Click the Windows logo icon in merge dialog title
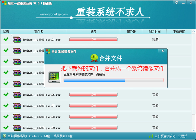196x140 pixels. point(48,51)
